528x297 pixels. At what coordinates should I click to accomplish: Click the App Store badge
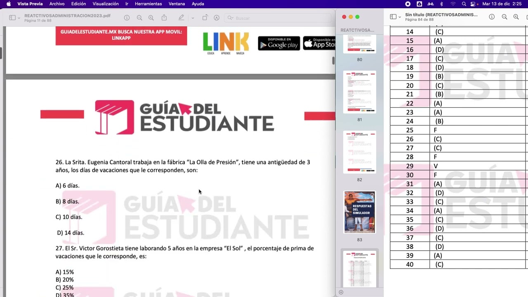click(319, 43)
